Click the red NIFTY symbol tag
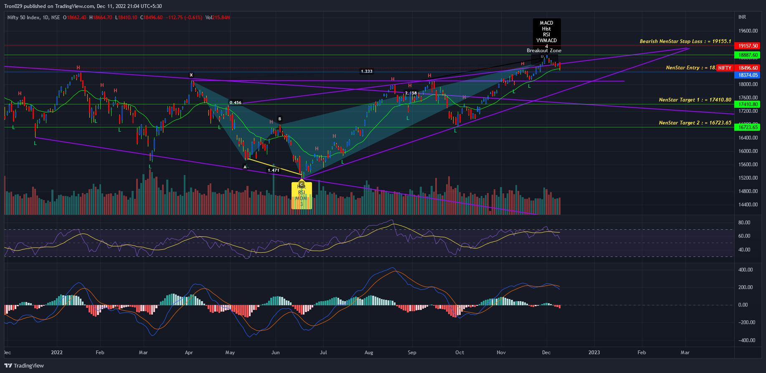The width and height of the screenshot is (766, 373). (725, 68)
